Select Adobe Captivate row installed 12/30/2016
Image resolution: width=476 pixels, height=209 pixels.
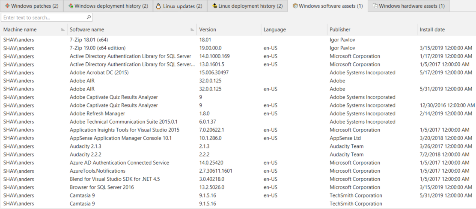[238, 105]
